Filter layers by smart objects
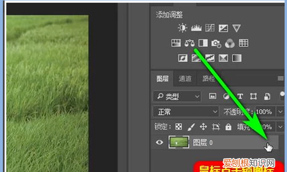 point(267,97)
